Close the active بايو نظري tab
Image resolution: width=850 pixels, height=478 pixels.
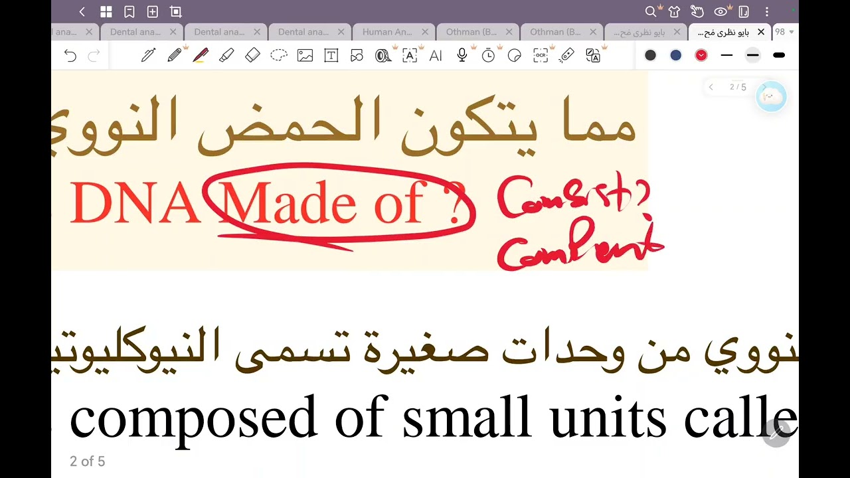[x=761, y=32]
